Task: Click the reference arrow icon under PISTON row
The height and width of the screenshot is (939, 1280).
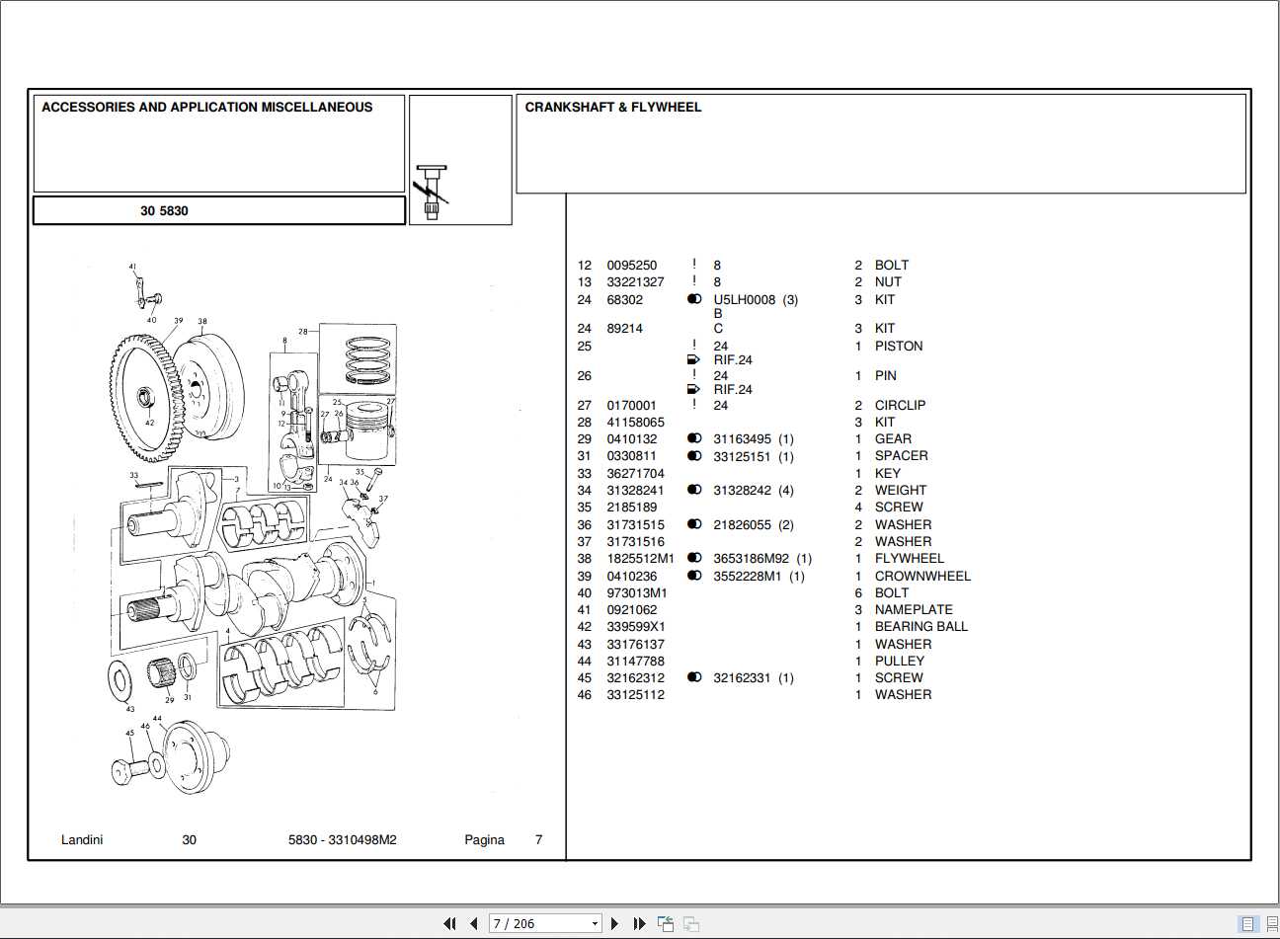Action: click(x=693, y=359)
